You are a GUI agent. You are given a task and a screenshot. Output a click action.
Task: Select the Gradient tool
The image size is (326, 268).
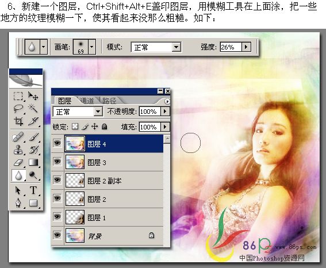(x=33, y=162)
